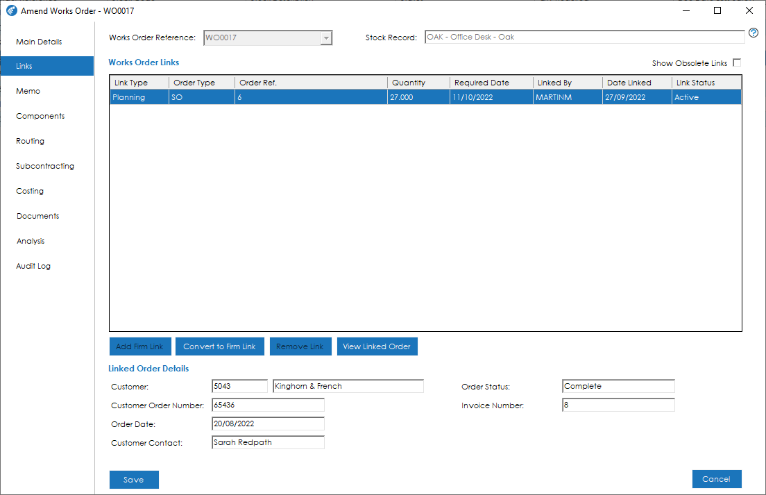766x495 pixels.
Task: Click the Remove Link button
Action: 300,346
